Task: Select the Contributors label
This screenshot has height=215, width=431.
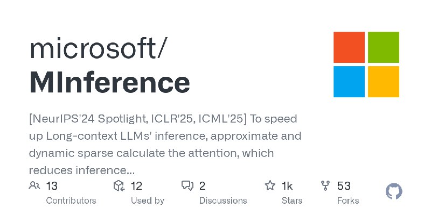Action: pos(71,200)
